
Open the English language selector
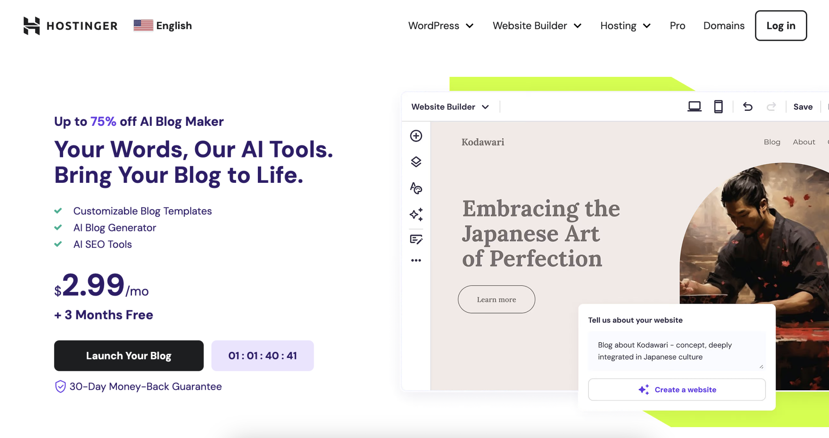(162, 25)
